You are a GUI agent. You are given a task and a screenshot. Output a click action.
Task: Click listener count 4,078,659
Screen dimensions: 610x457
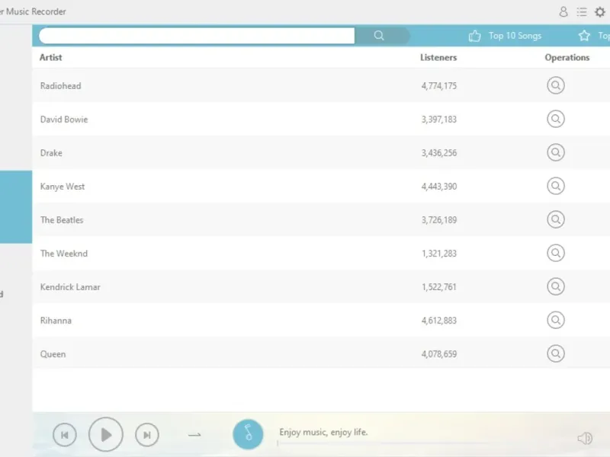coord(439,354)
